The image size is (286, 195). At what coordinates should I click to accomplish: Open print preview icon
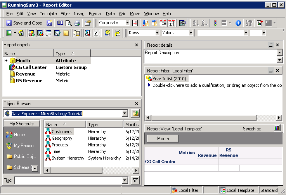click(69, 23)
